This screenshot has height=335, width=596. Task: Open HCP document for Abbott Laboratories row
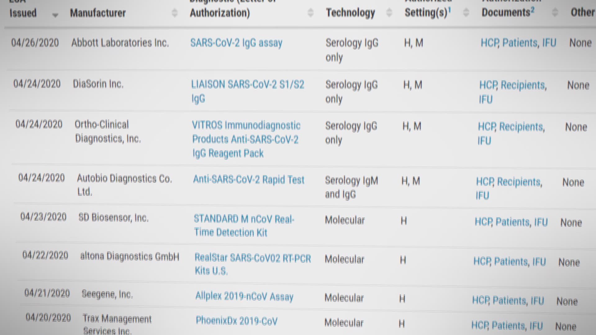click(x=490, y=43)
